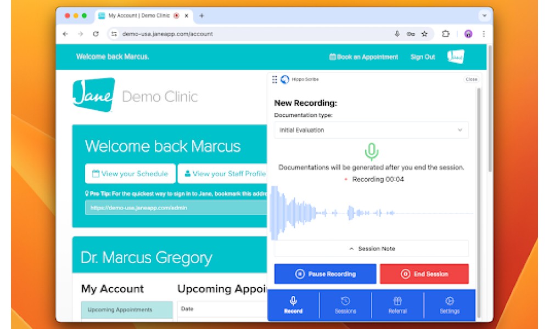549x329 pixels.
Task: Open the Record tab in Scribe panel
Action: pyautogui.click(x=293, y=305)
